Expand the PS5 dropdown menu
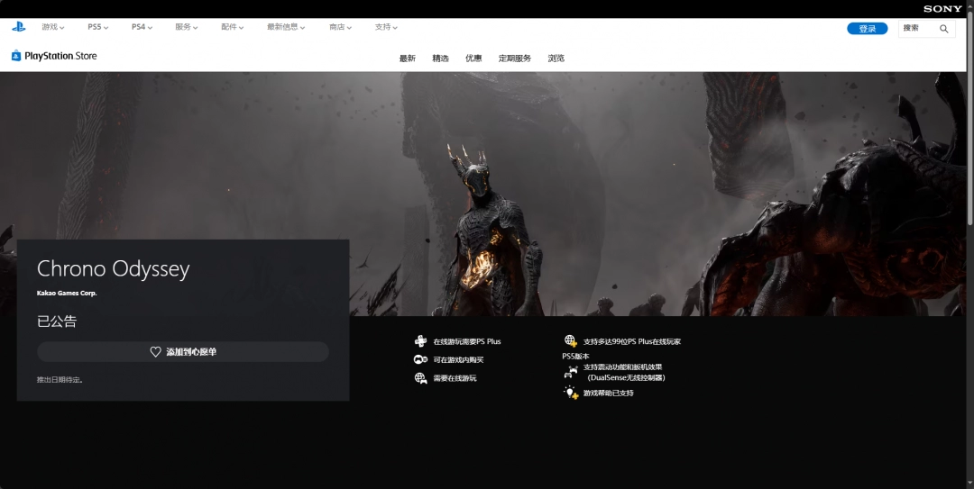Viewport: 974px width, 489px height. point(97,27)
